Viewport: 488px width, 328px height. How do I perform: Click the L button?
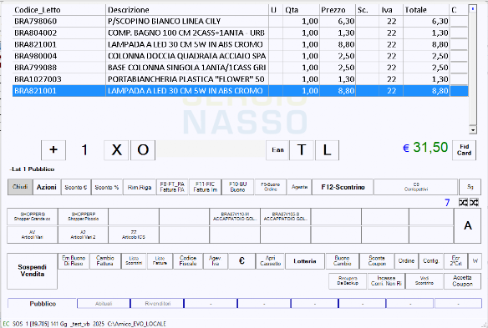point(327,150)
